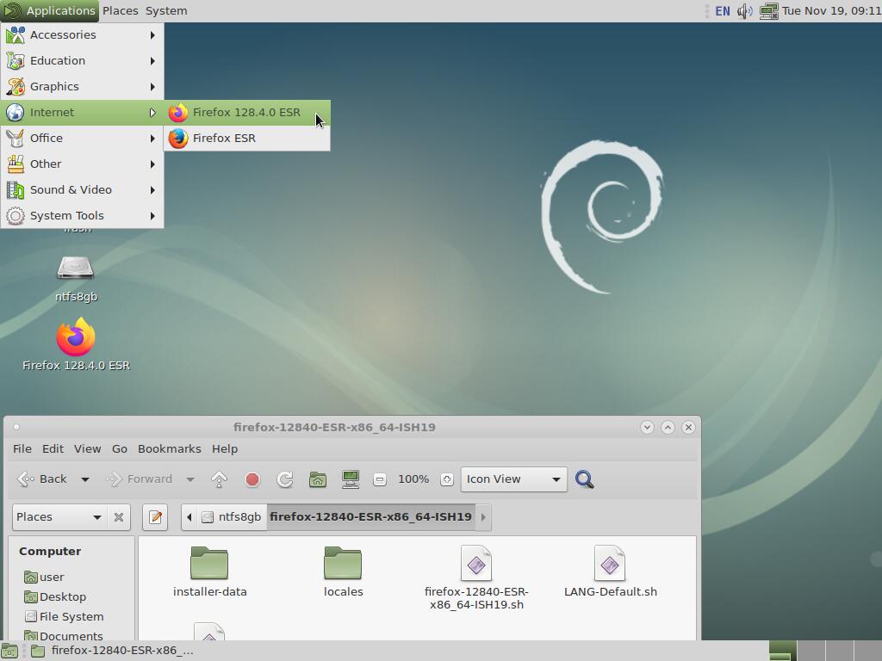
Task: Expand the Back history dropdown arrow
Action: click(85, 479)
